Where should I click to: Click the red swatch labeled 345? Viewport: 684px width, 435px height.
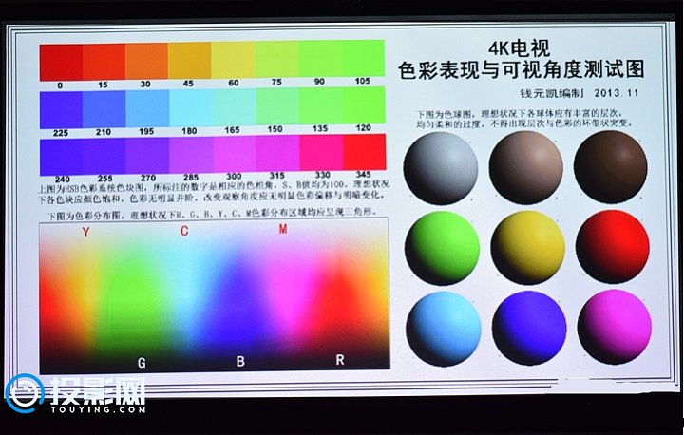coord(363,152)
